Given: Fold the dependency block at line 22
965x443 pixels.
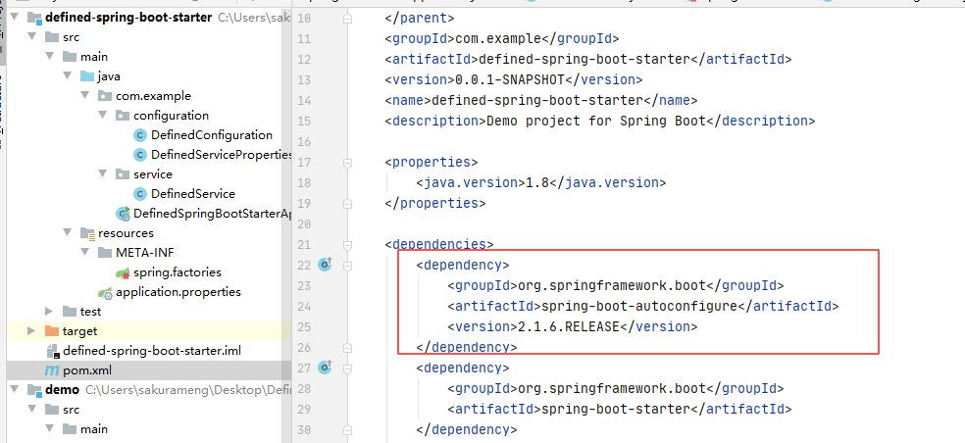Looking at the screenshot, I should tap(348, 266).
